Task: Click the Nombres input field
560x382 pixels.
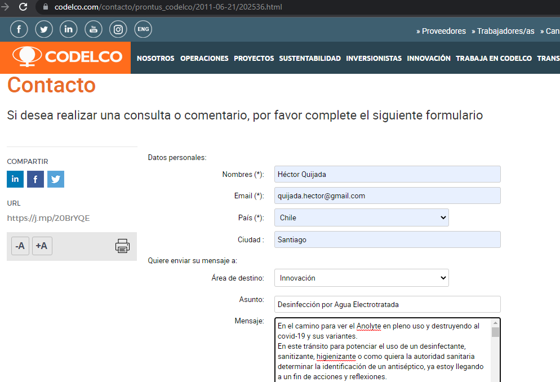Action: pos(388,174)
